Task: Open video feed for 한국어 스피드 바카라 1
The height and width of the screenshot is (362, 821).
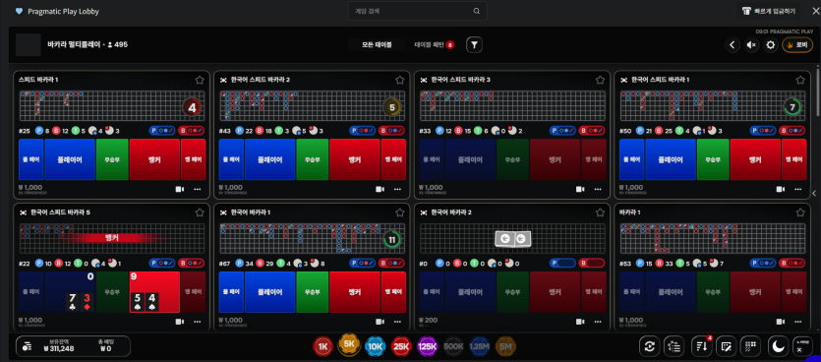Action: click(781, 189)
